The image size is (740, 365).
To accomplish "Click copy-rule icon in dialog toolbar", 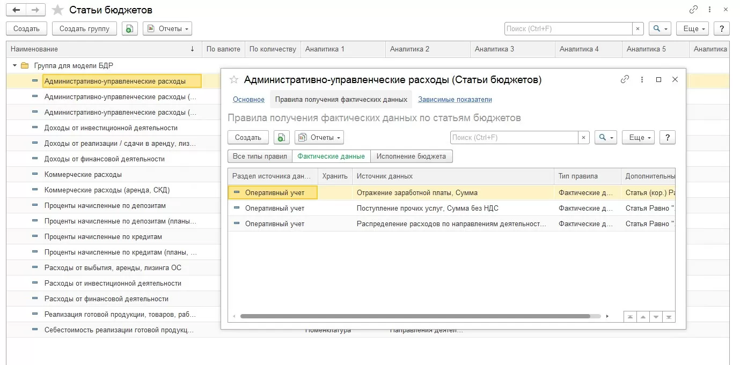I will 281,138.
